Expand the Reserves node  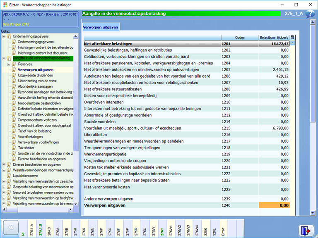[x=9, y=64]
